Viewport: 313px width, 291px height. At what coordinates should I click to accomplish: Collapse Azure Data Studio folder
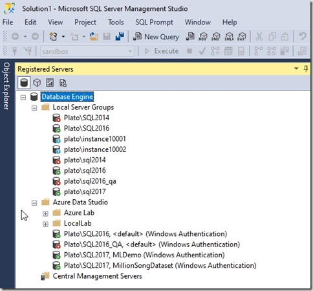pyautogui.click(x=34, y=203)
